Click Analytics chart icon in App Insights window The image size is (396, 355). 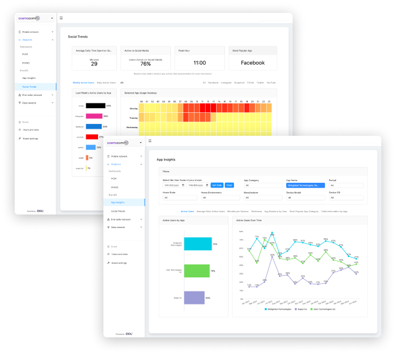[108, 164]
